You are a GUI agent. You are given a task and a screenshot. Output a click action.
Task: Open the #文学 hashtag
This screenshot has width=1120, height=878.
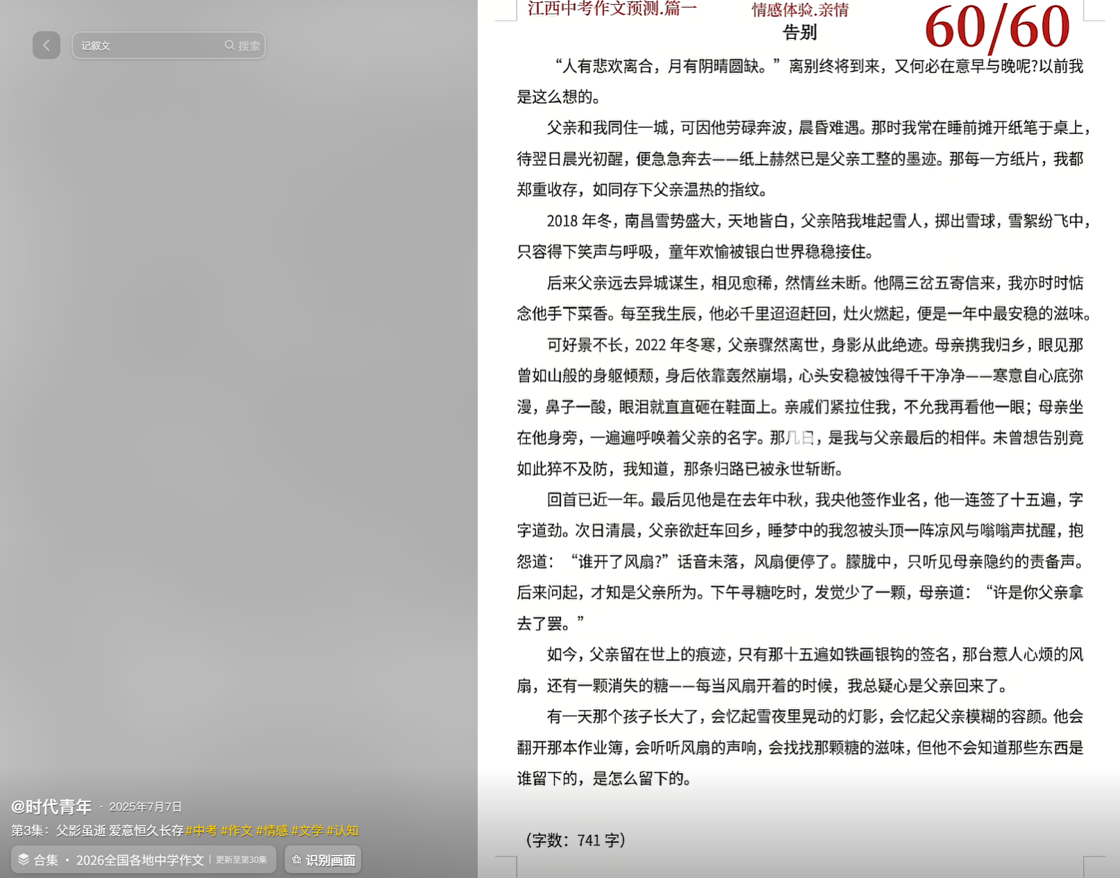(309, 830)
